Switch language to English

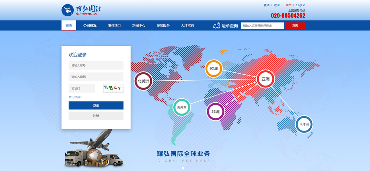301,5
